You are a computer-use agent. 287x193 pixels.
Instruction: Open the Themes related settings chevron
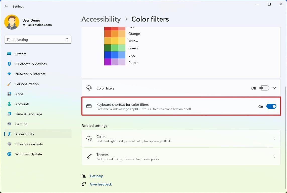(274, 157)
